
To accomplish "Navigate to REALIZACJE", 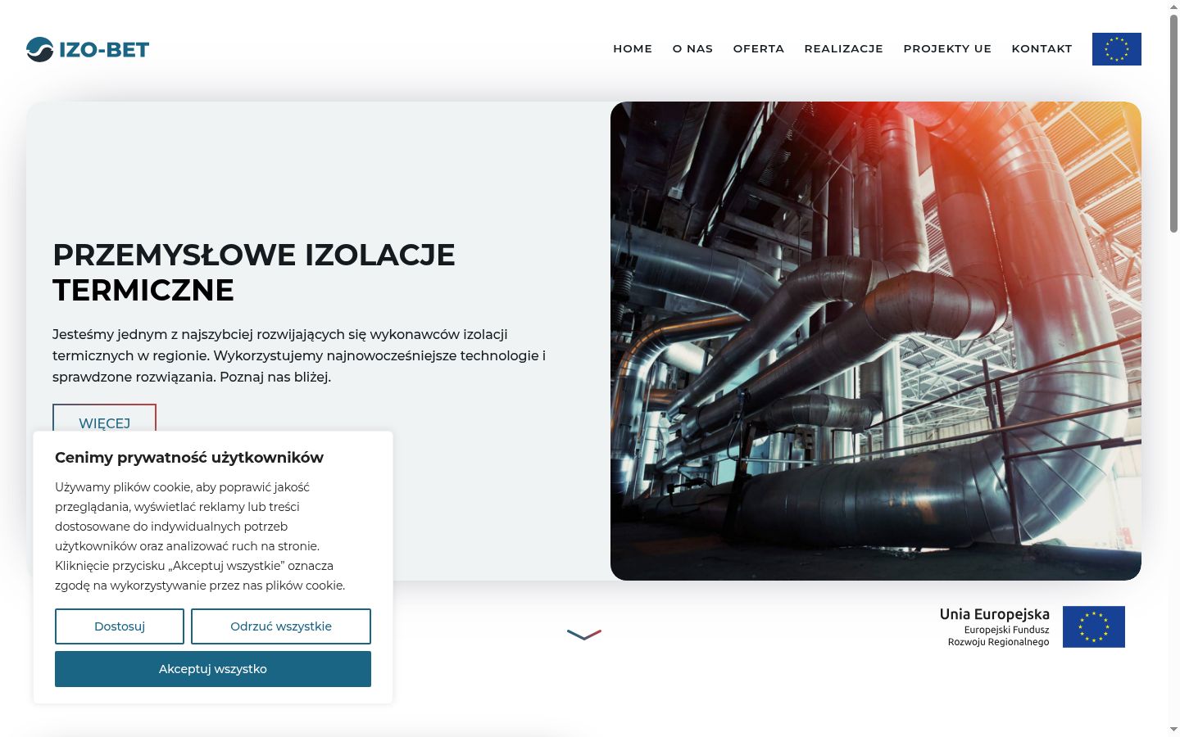I will [844, 49].
